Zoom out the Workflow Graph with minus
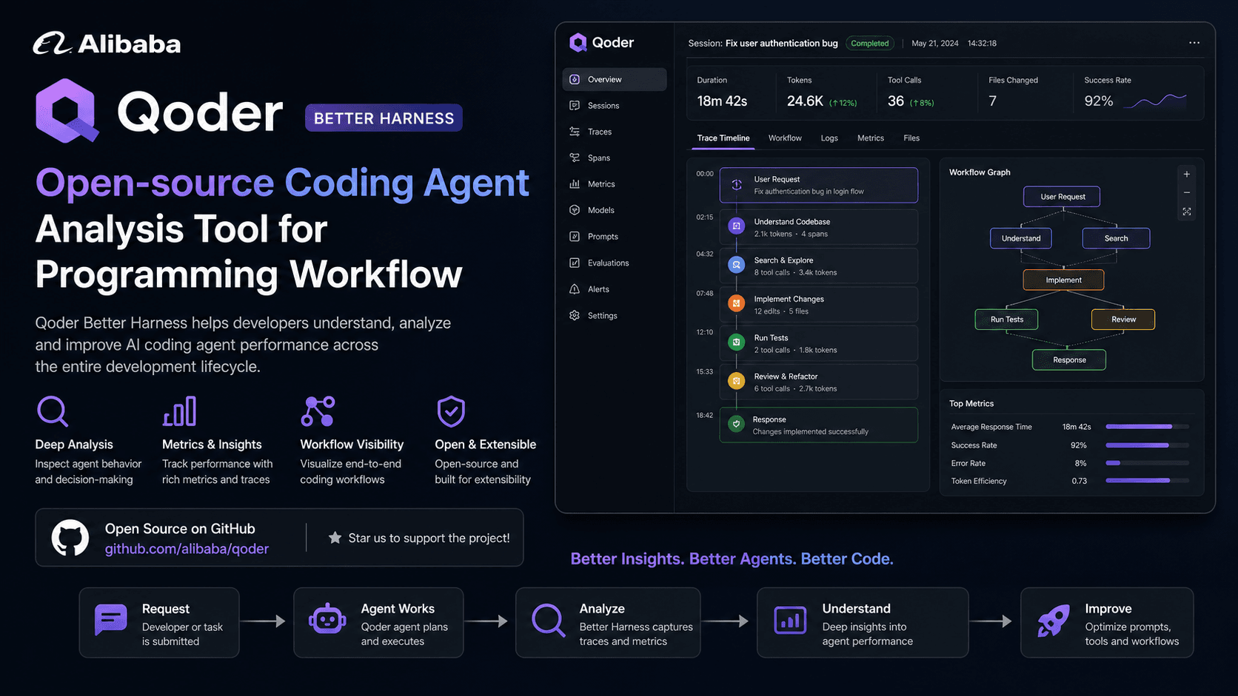 pyautogui.click(x=1187, y=192)
